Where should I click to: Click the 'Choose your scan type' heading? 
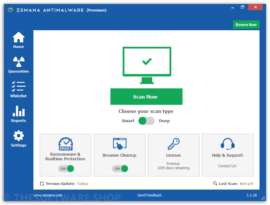[146, 111]
